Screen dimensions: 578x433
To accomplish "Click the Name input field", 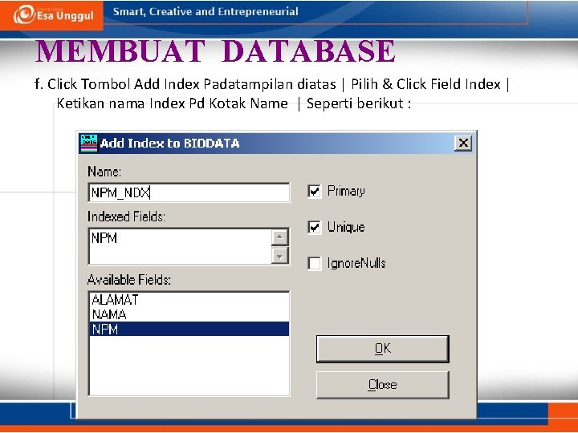I will coord(189,192).
